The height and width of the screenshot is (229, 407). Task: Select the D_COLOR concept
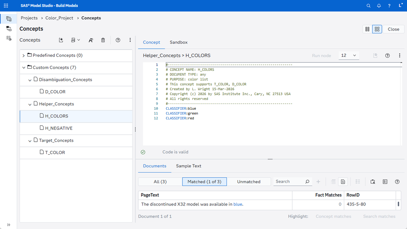click(76, 92)
